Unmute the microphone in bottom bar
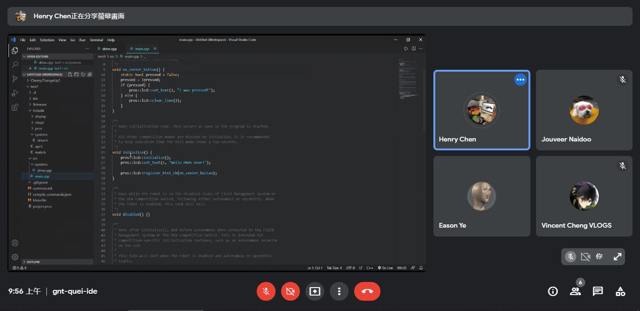 click(266, 291)
